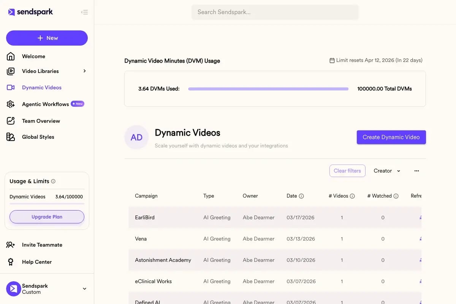Click the 03/13/2026 date cell
Image resolution: width=456 pixels, height=304 pixels.
click(301, 239)
